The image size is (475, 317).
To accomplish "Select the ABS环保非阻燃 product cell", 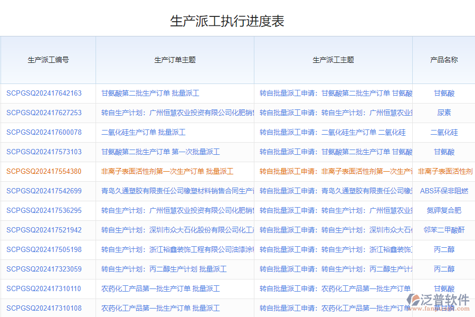I will click(444, 191).
